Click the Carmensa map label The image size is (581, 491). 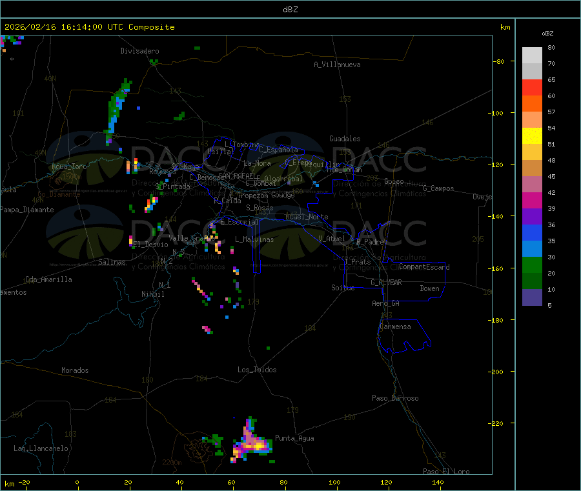395,326
